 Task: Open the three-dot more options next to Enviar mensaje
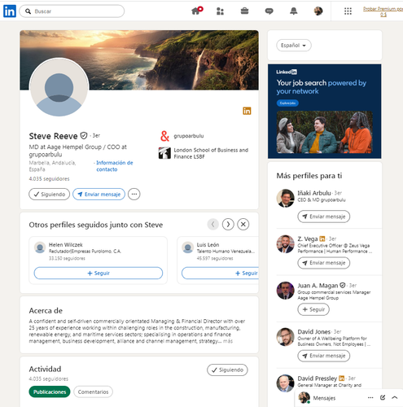coord(134,195)
